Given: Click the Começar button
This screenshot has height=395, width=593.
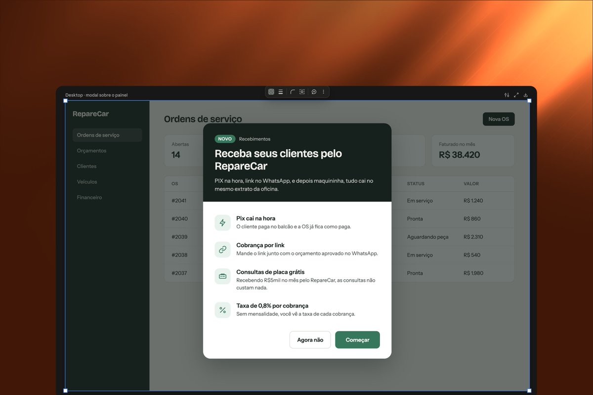Looking at the screenshot, I should (357, 340).
